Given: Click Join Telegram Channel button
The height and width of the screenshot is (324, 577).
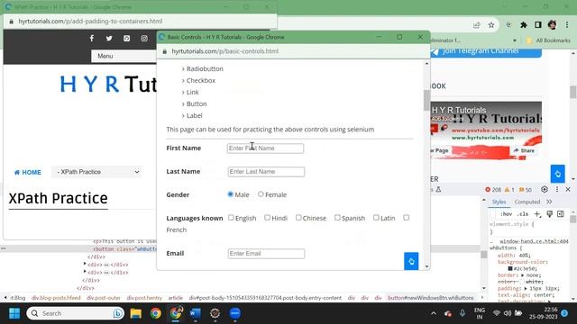Looking at the screenshot, I should 486,51.
